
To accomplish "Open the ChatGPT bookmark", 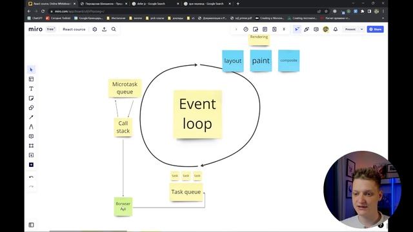I will 35,18.
